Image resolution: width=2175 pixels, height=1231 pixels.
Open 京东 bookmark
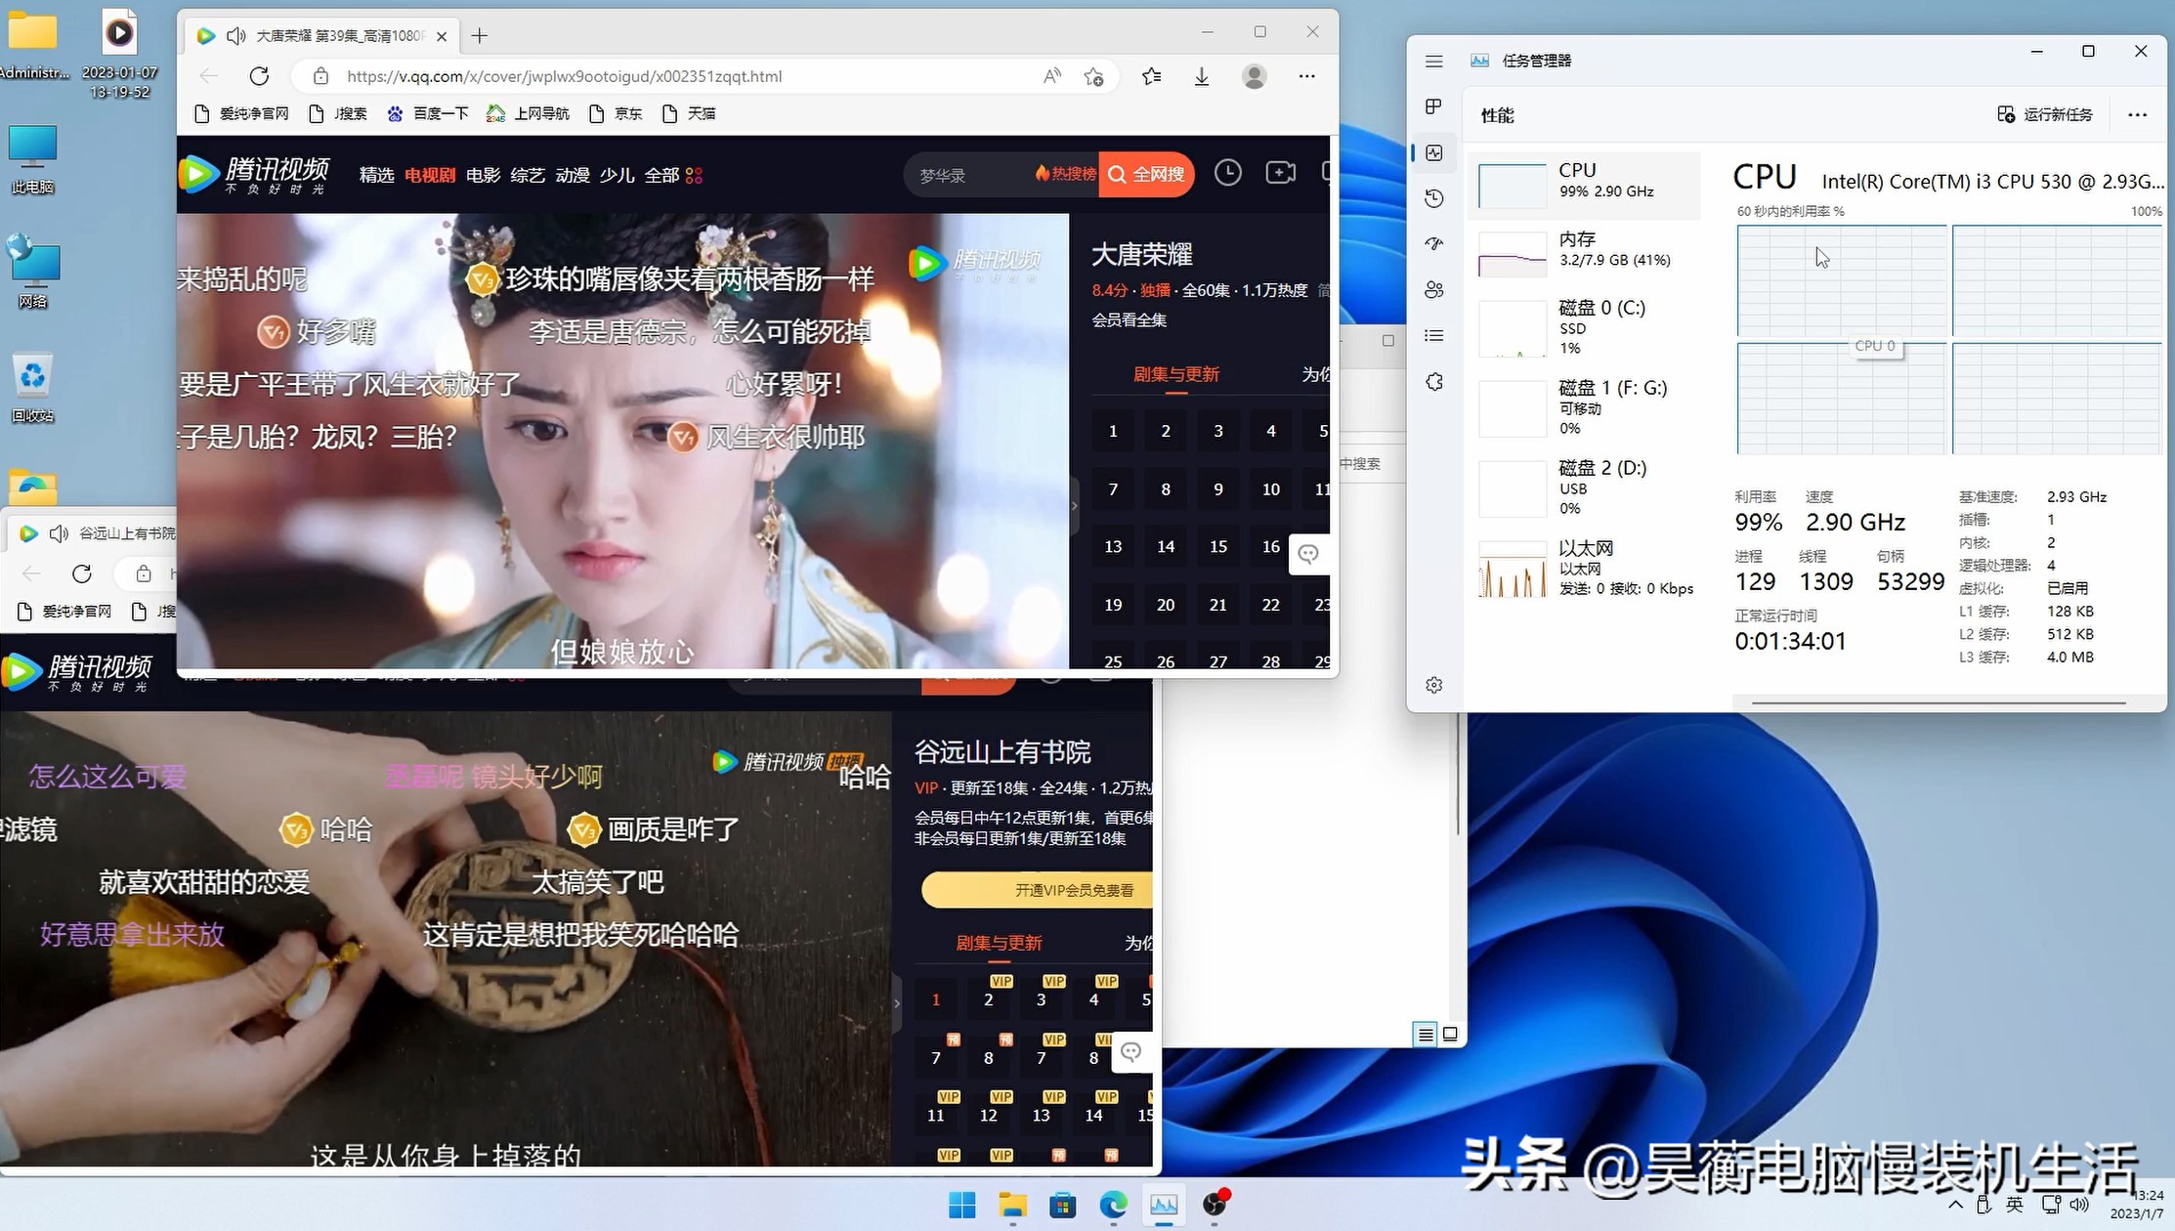[617, 113]
